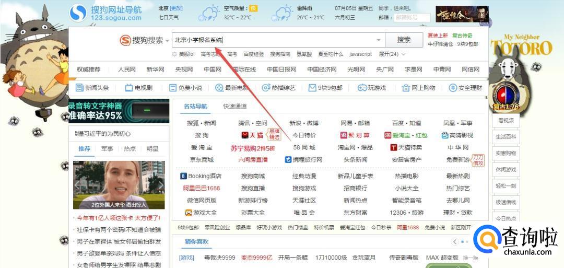Open the 电视剧 TV icon link
The height and width of the screenshot is (268, 564).
(x=129, y=88)
